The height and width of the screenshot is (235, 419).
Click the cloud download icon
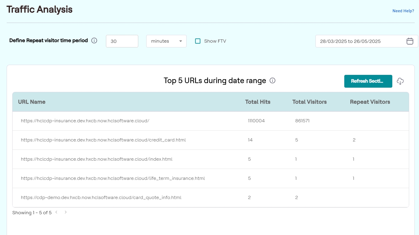point(400,81)
